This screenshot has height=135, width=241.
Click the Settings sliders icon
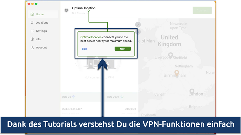tap(32, 31)
